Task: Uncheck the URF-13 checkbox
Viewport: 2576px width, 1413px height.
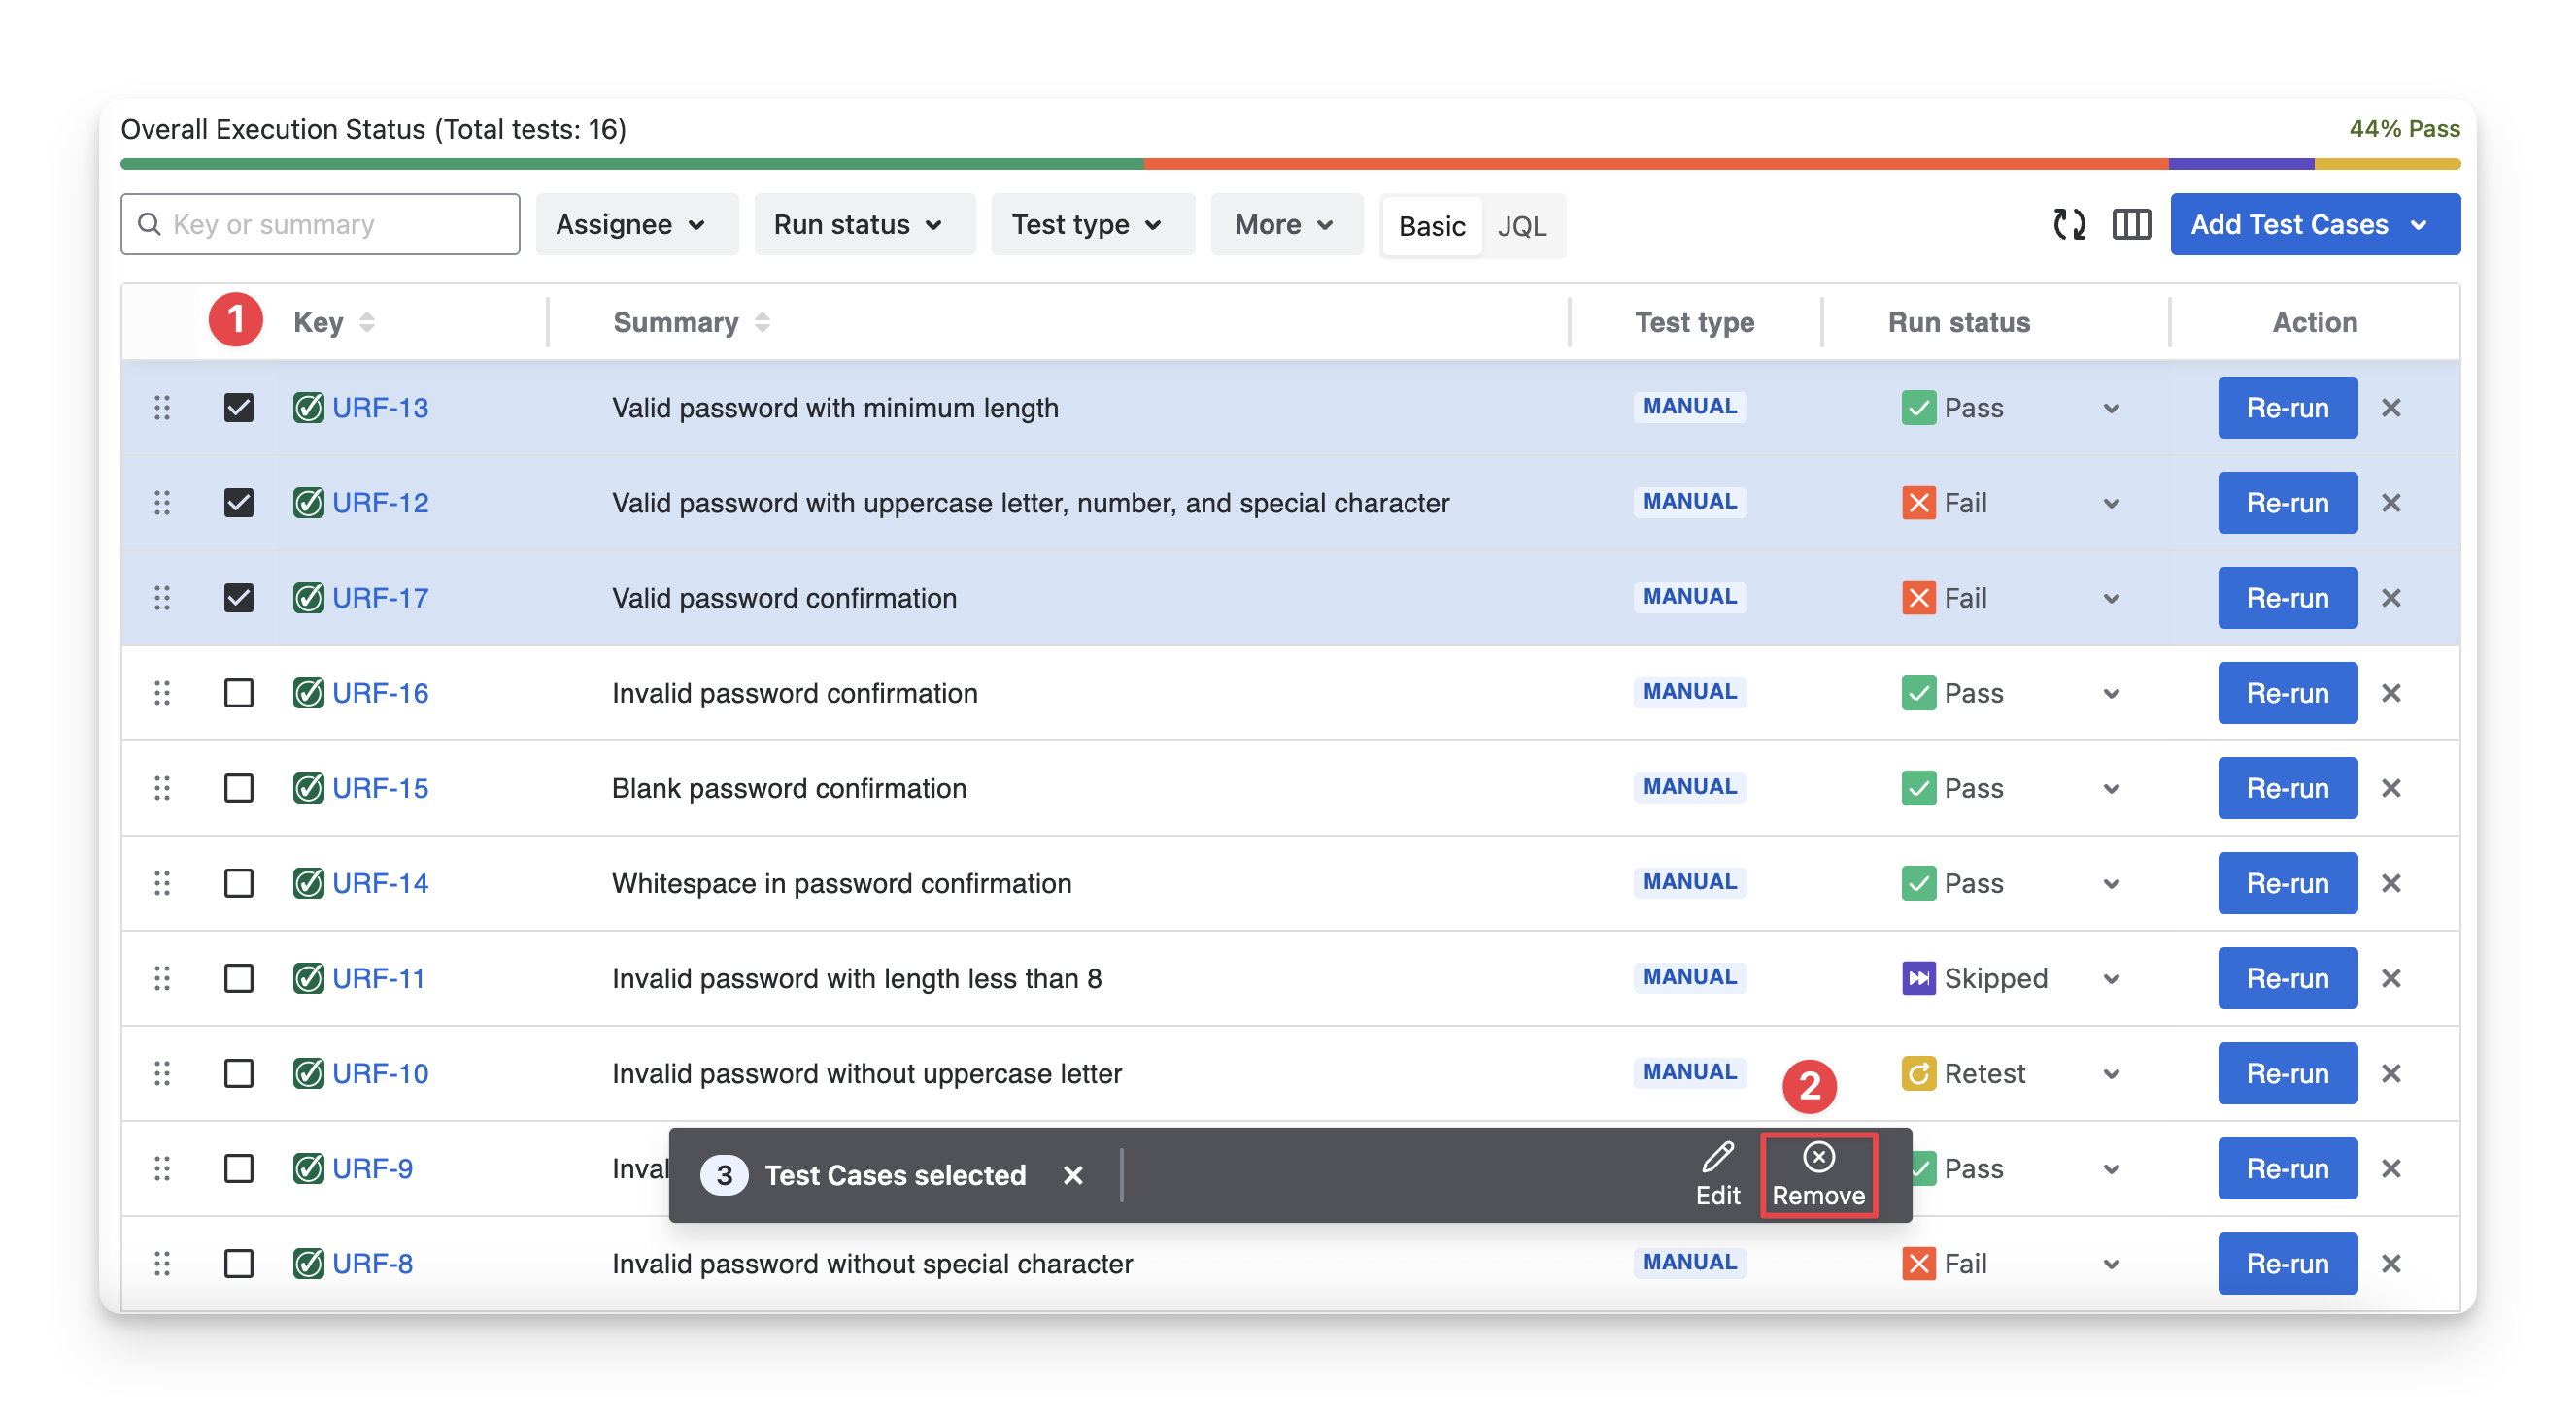Action: pyautogui.click(x=238, y=408)
